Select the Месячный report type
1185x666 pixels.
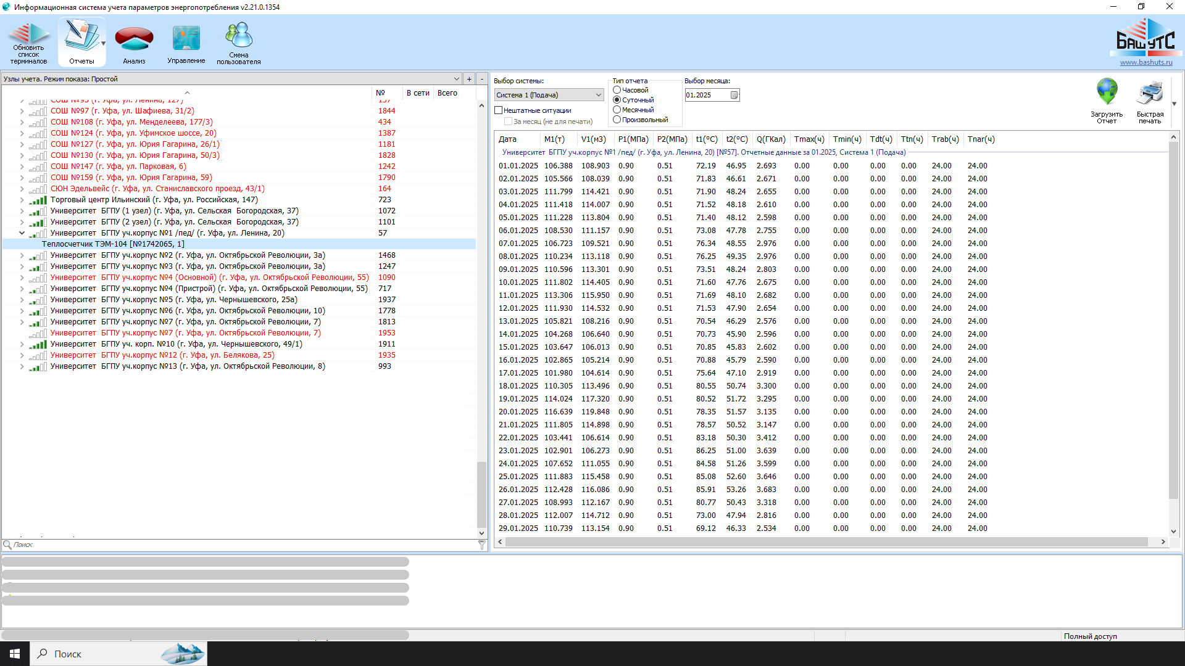pos(617,110)
